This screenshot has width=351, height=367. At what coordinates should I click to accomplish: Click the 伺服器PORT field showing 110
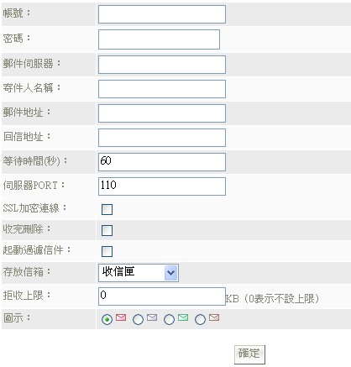click(x=162, y=186)
